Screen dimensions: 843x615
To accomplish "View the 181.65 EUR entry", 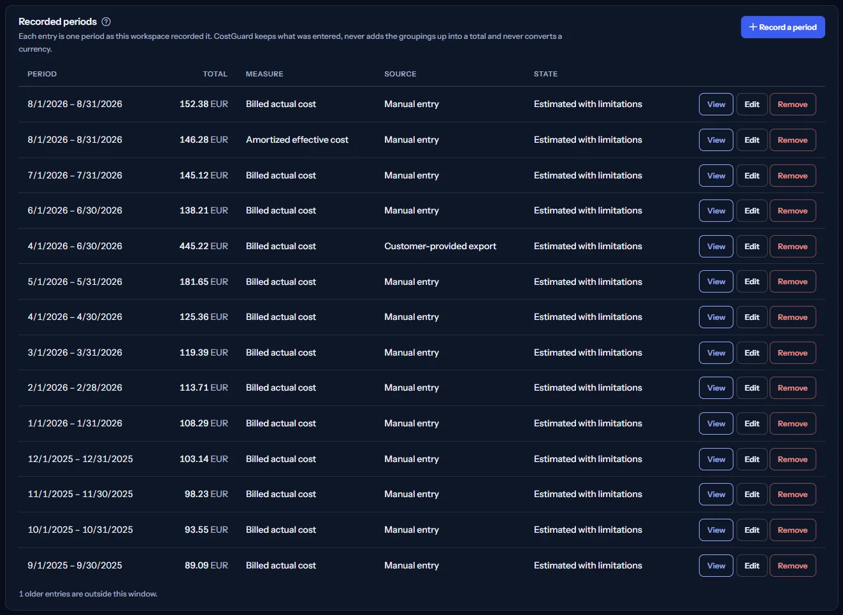I will coord(716,282).
